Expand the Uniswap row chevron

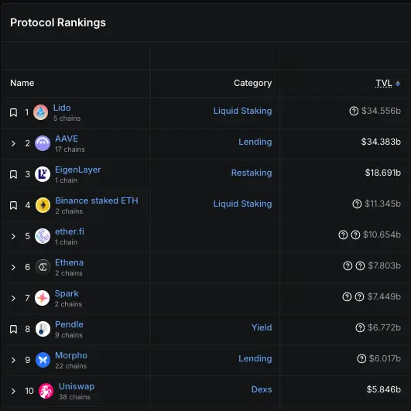pos(13,391)
